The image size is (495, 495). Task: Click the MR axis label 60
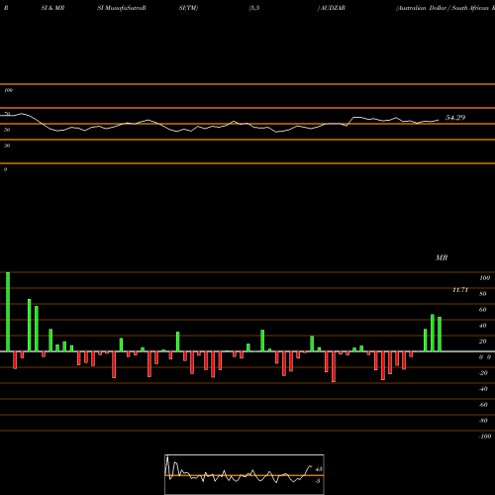tap(483, 310)
